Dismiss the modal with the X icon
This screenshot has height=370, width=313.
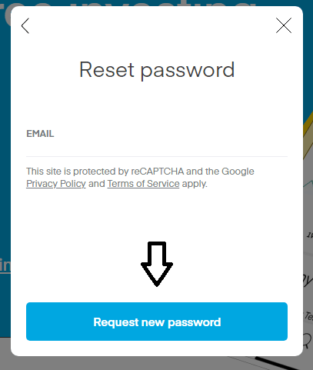[284, 25]
